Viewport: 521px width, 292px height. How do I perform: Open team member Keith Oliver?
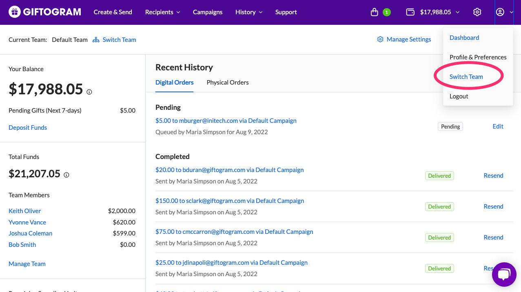pos(25,211)
